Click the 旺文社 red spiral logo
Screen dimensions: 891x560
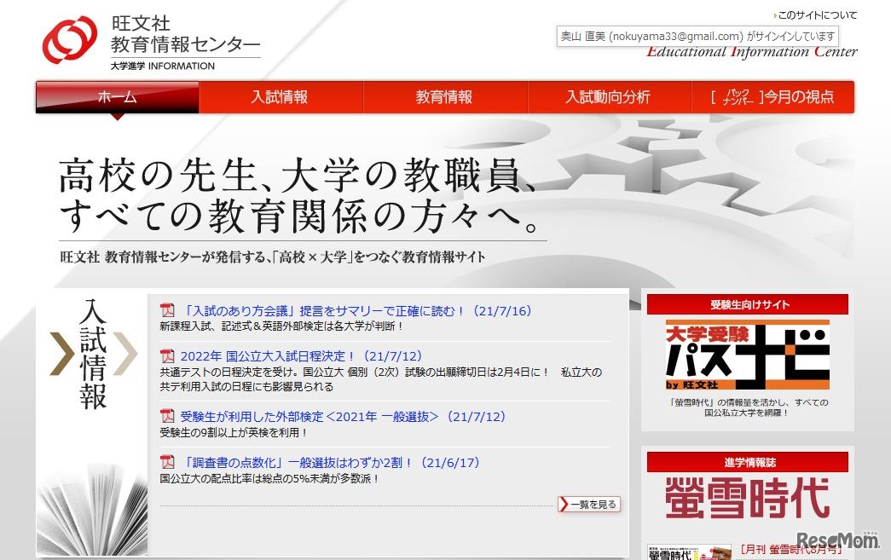point(71,40)
